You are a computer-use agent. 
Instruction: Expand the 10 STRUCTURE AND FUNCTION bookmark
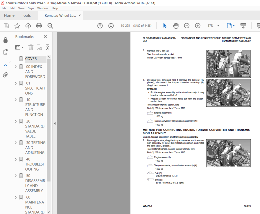16,100
